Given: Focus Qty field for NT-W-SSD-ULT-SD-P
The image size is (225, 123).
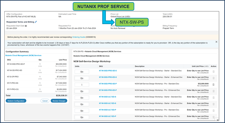Looking at the screenshot, I should point(82,111).
